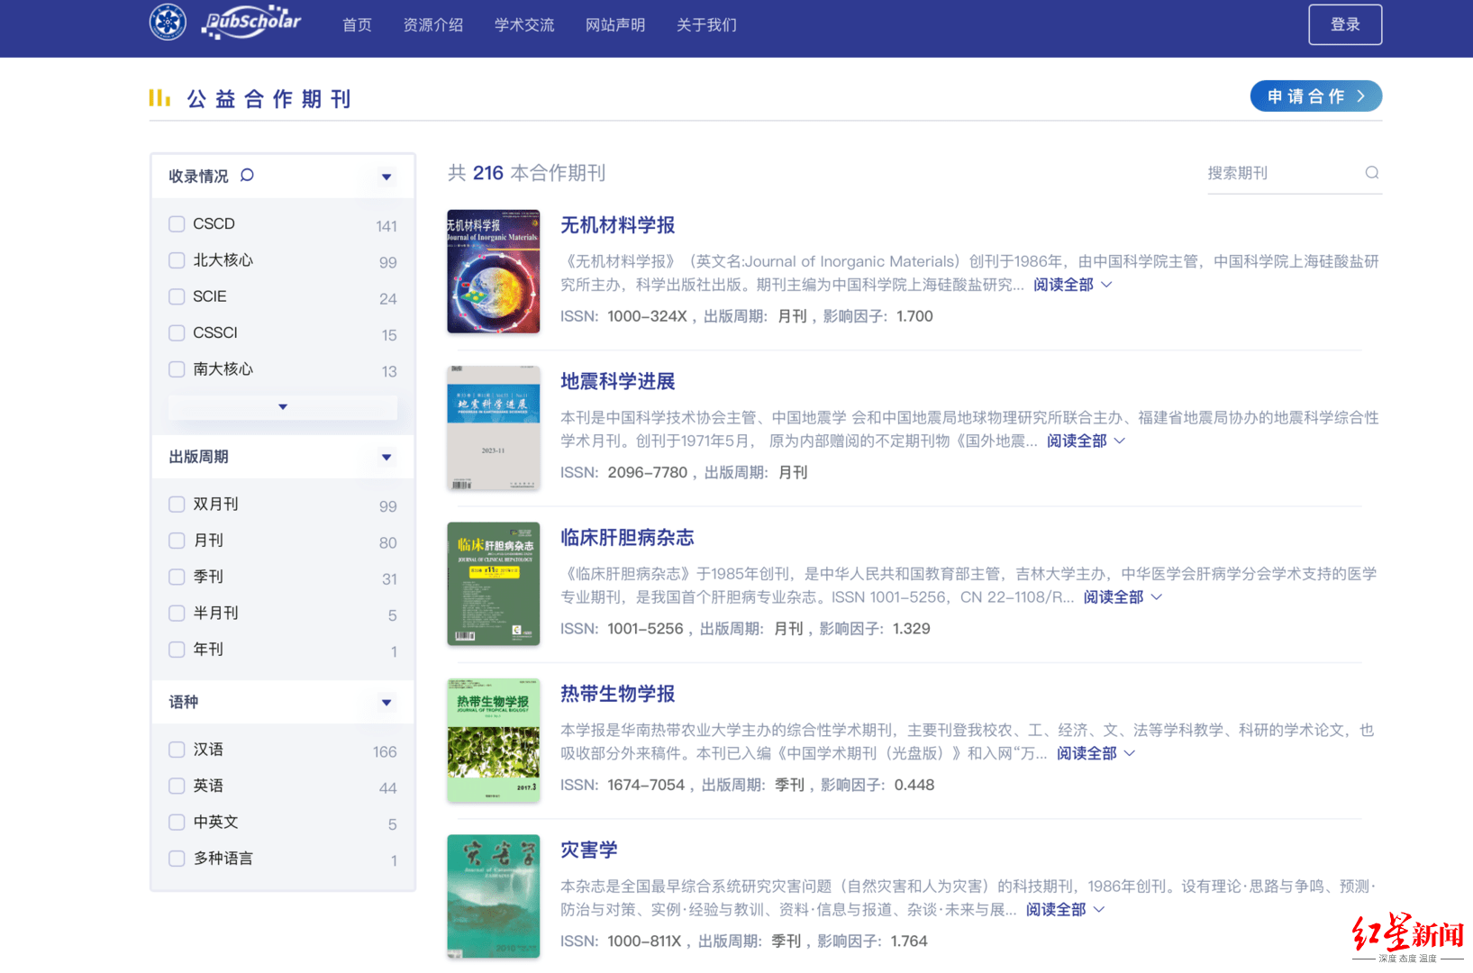Open the 灾害学 journal title link
Image resolution: width=1473 pixels, height=973 pixels.
(589, 850)
